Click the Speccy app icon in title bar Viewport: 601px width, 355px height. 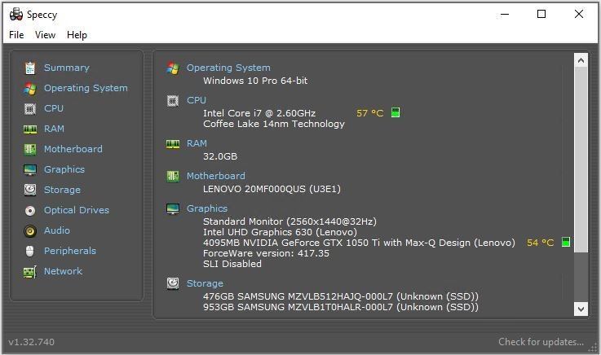(16, 14)
